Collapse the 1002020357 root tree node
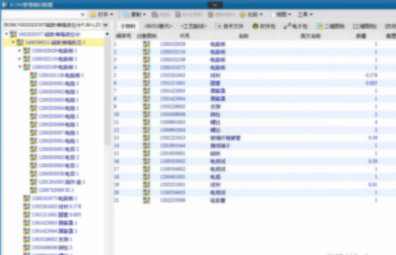Image resolution: width=396 pixels, height=255 pixels. pyautogui.click(x=6, y=34)
